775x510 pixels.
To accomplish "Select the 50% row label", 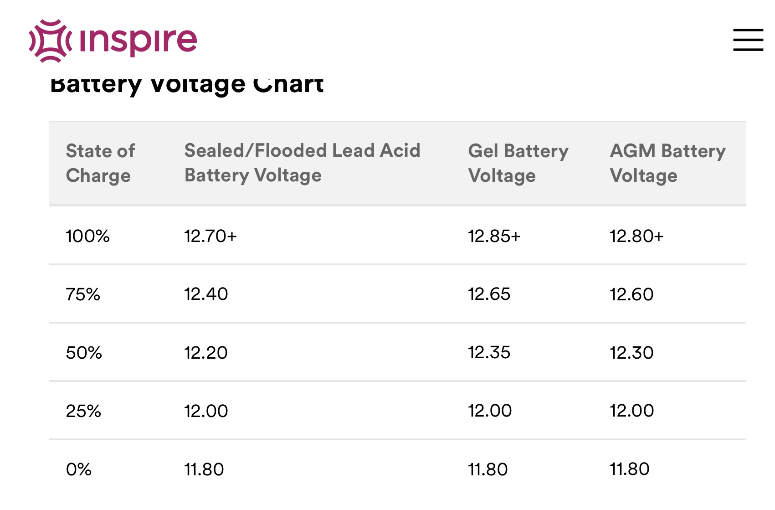I will click(x=84, y=353).
